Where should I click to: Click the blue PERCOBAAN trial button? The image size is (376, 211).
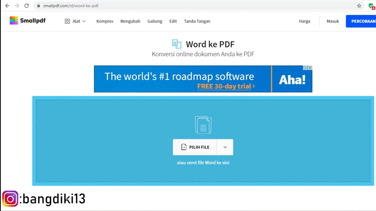361,21
